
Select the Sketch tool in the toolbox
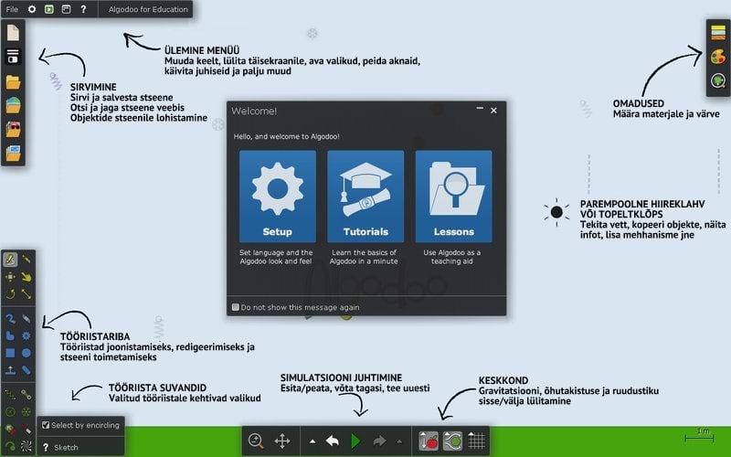click(10, 260)
